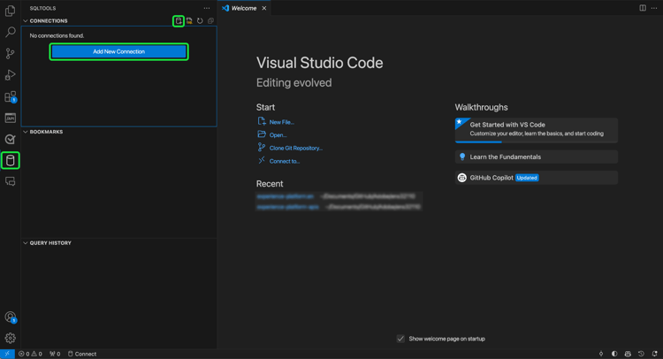The height and width of the screenshot is (359, 663).
Task: Open the SQLTools database icon in activity bar
Action: (x=11, y=160)
